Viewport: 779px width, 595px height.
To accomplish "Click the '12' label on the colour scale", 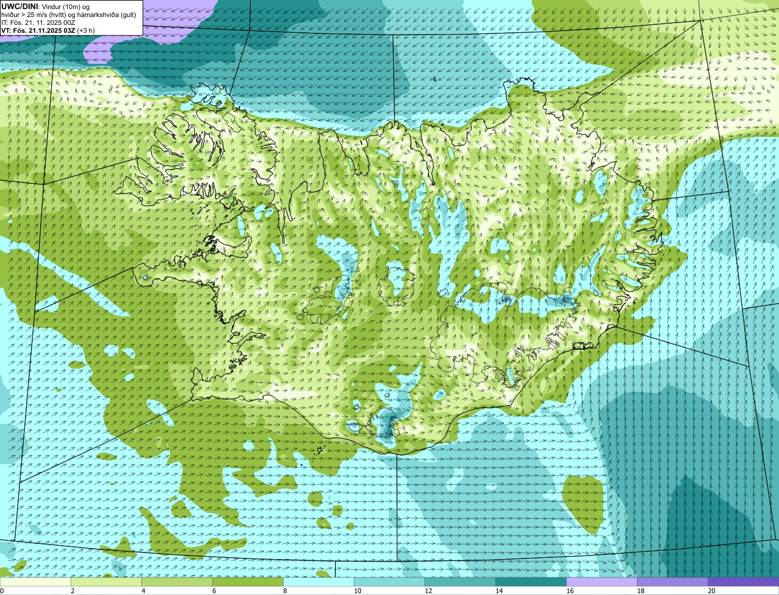I will click(428, 591).
